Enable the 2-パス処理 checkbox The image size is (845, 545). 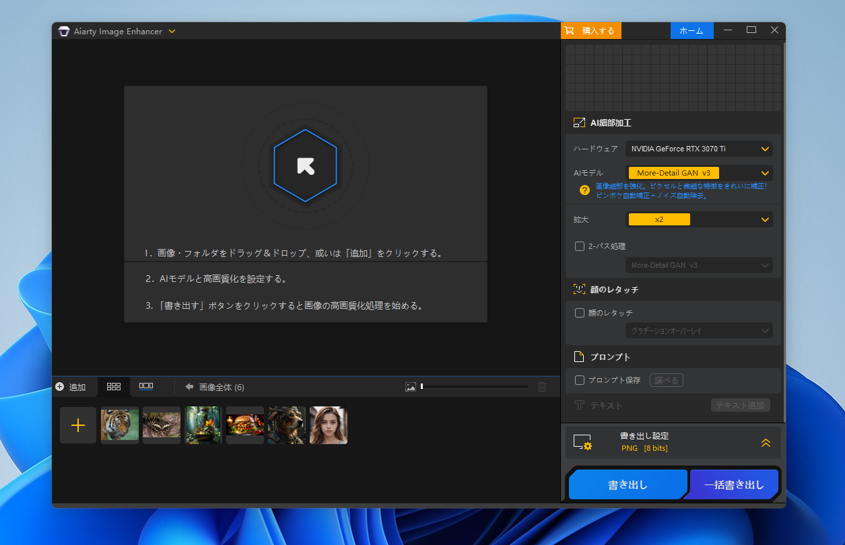point(580,246)
